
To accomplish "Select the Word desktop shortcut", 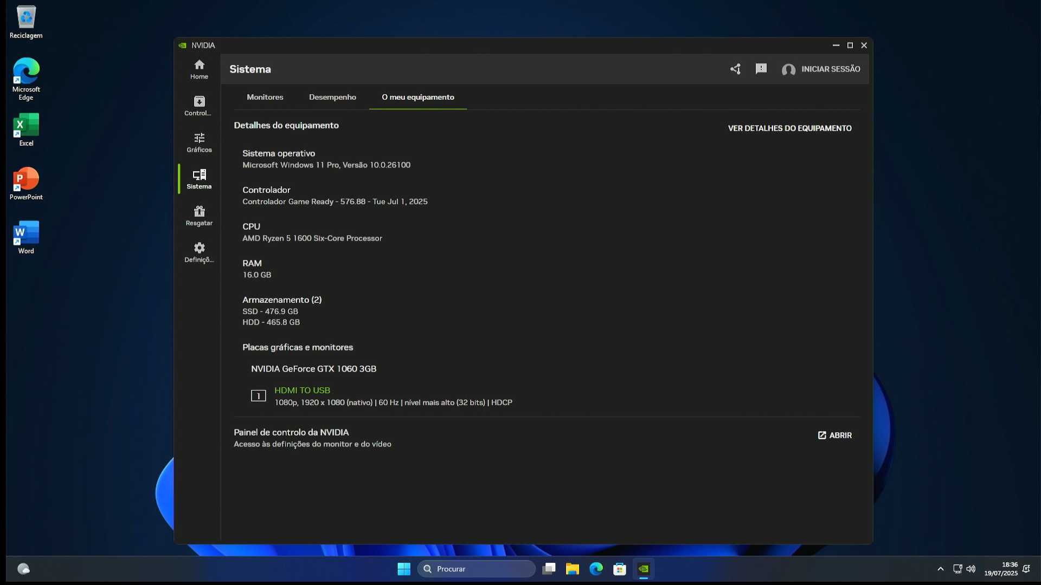I will (26, 237).
